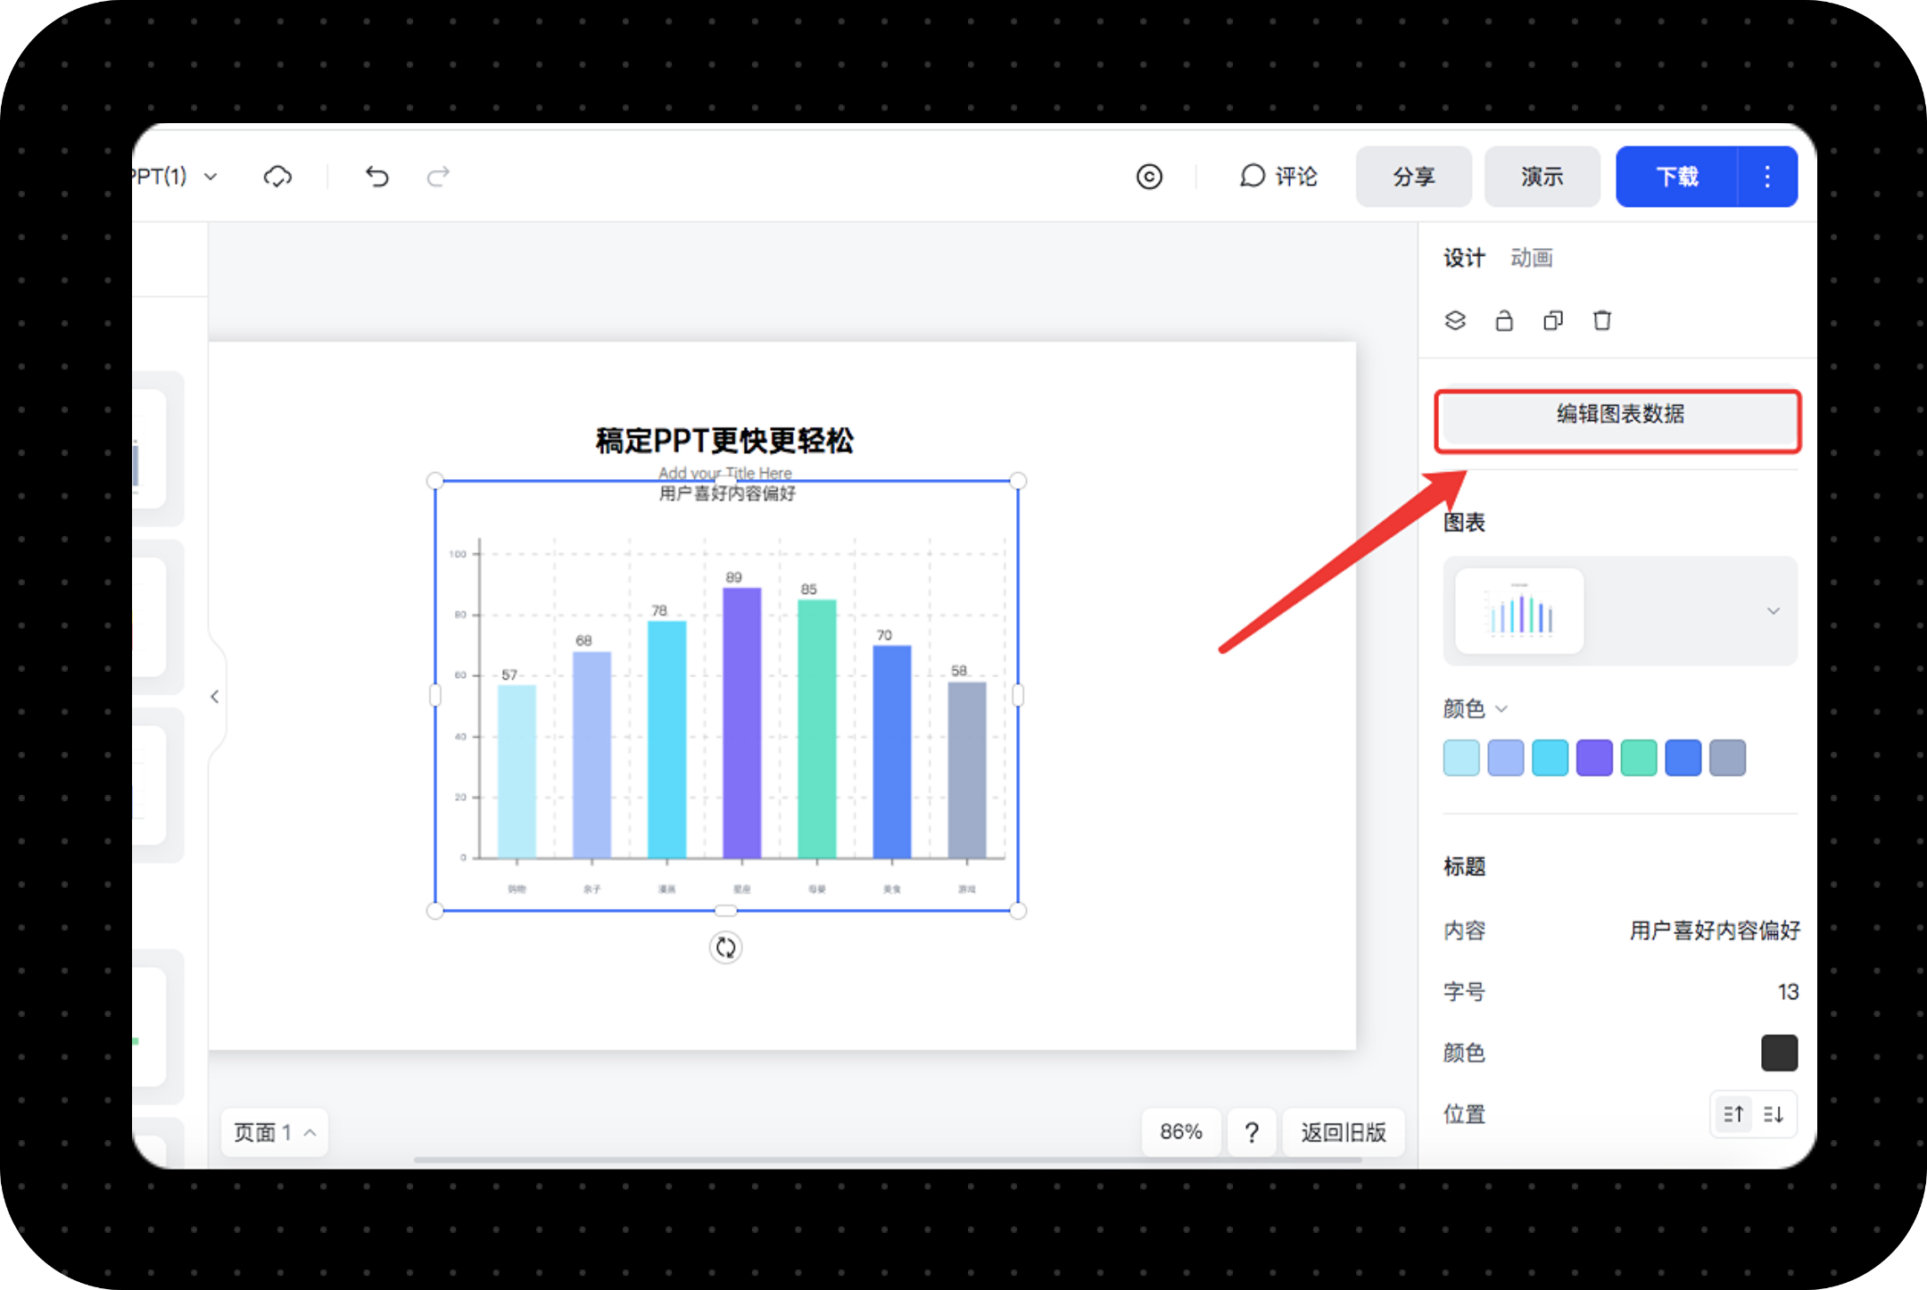Pick the pale sky-blue color swatch
This screenshot has width=1927, height=1290.
click(1461, 757)
